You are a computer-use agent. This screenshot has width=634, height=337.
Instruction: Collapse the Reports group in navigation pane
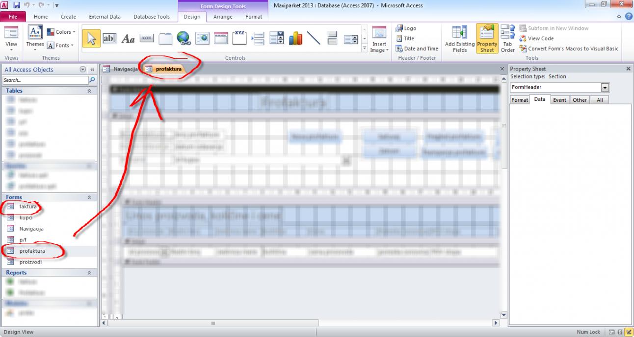(89, 272)
